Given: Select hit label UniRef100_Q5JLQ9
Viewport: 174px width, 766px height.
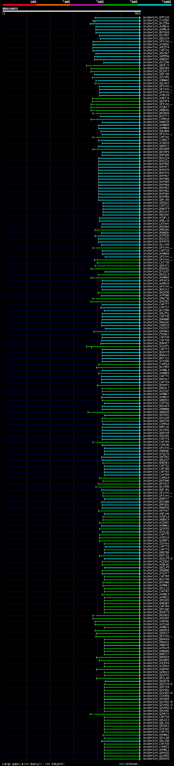Looking at the screenshot, I should pos(156,678).
